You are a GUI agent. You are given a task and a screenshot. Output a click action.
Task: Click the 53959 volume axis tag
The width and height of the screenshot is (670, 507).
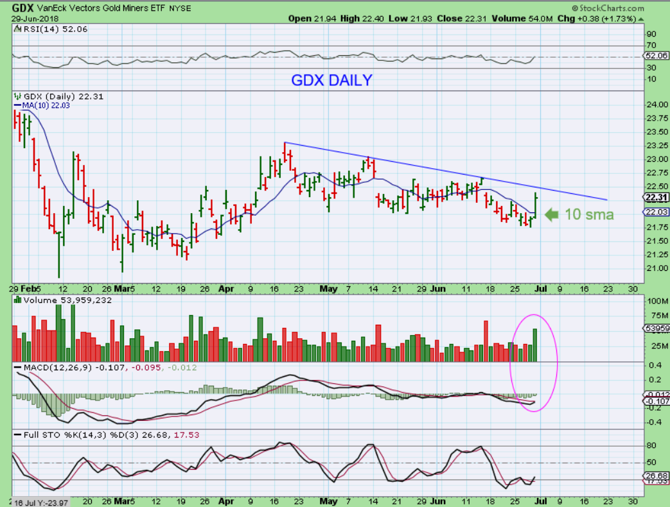coord(657,328)
